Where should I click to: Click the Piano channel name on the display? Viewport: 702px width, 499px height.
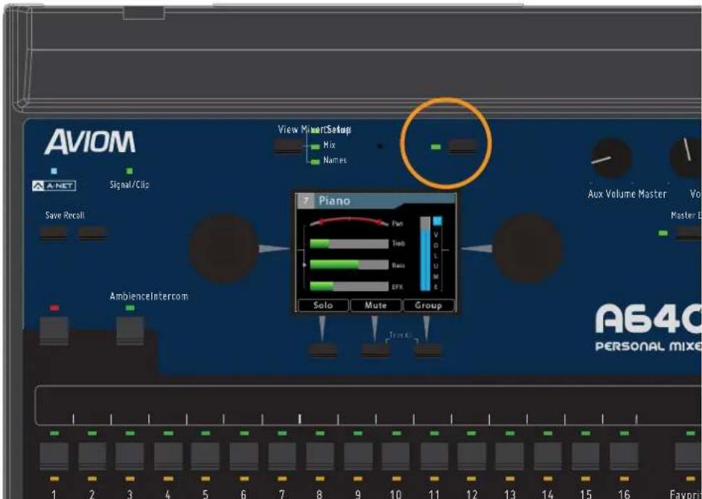click(x=334, y=200)
